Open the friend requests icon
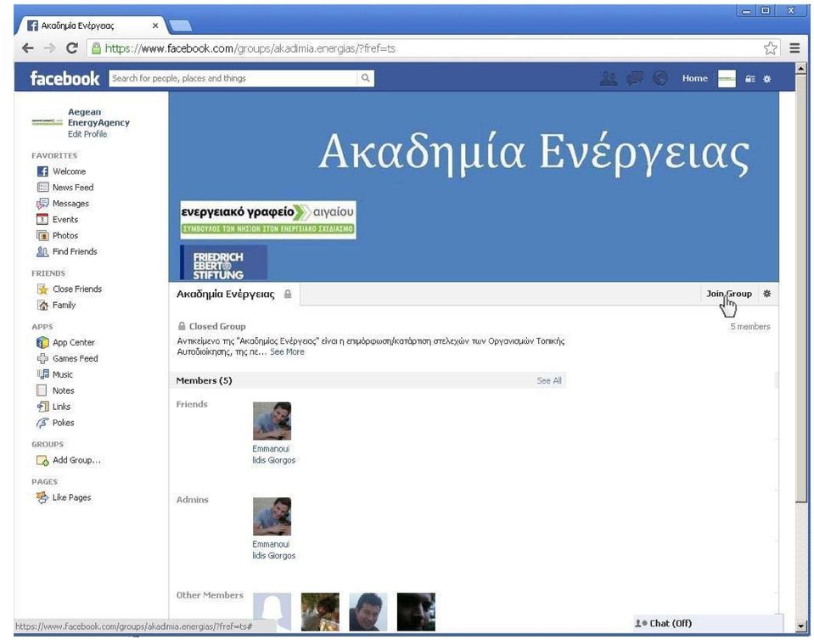The height and width of the screenshot is (640, 814). point(609,78)
